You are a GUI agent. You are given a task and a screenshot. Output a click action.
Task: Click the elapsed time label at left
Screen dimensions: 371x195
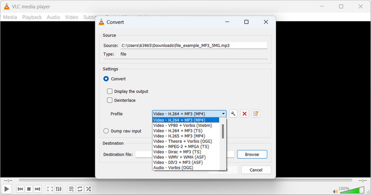(8, 180)
